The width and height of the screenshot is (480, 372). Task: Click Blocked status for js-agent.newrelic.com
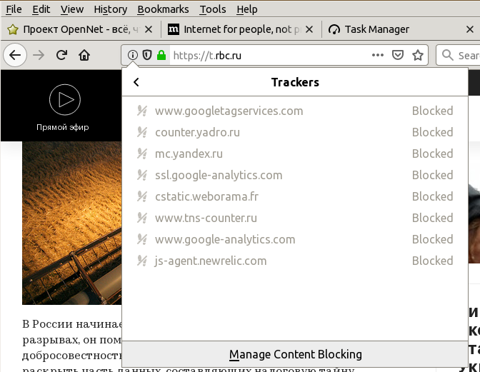[432, 261]
